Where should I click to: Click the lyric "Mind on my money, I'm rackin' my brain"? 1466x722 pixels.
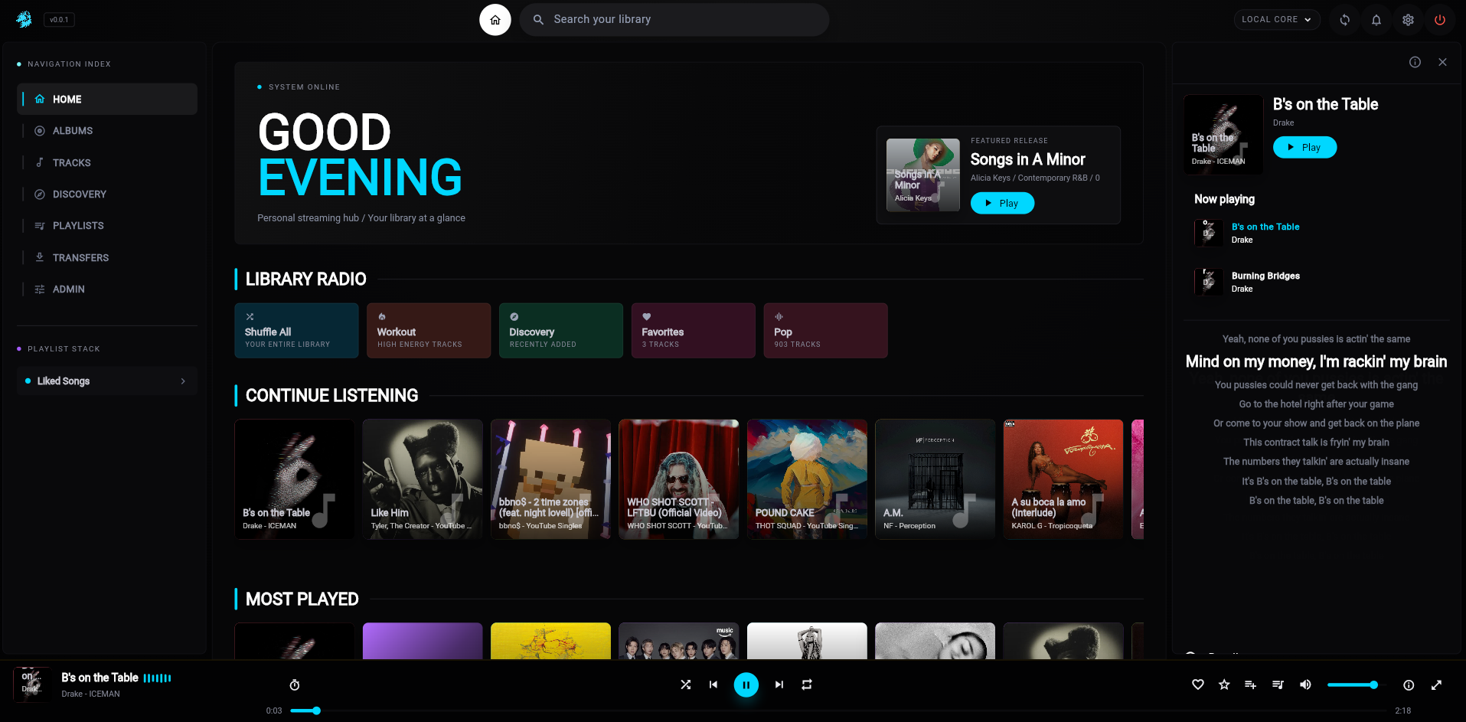click(1316, 361)
